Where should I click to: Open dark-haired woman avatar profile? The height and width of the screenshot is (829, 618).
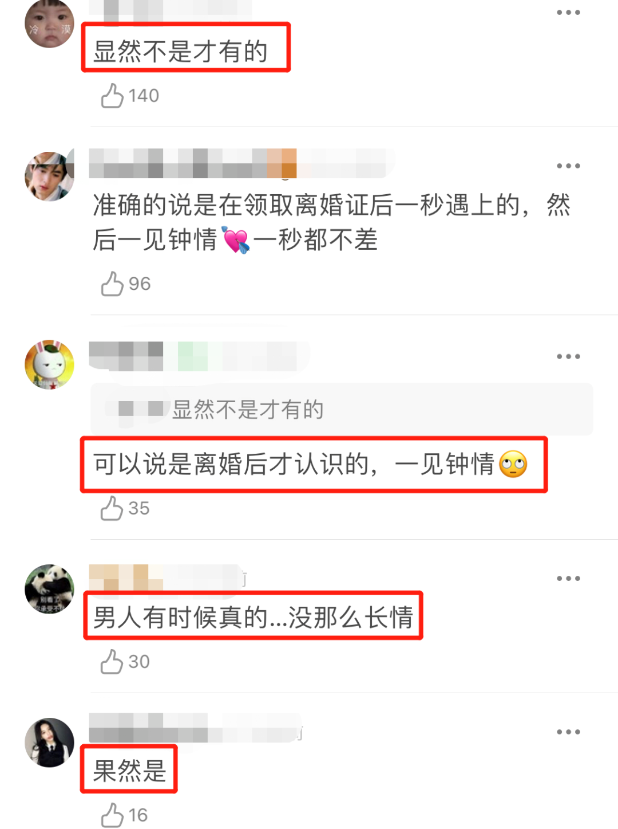(x=50, y=742)
